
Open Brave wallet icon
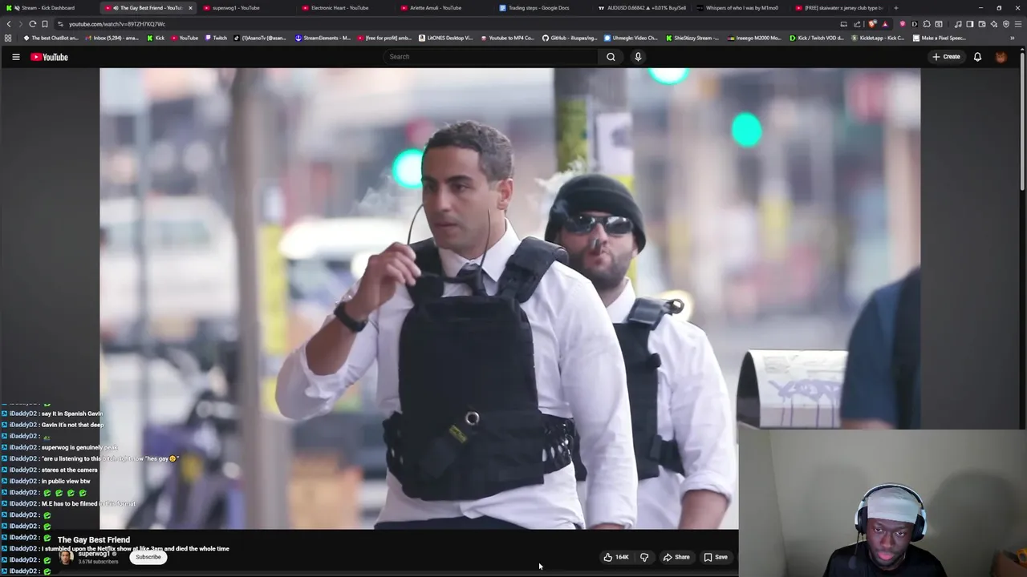(981, 24)
